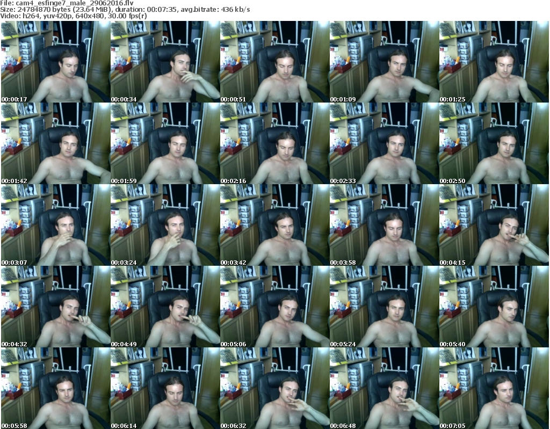Click the text 'Size: 24784870 bytes (23.64 MiB)'
Screen dimensions: 550x429
(x=55, y=10)
